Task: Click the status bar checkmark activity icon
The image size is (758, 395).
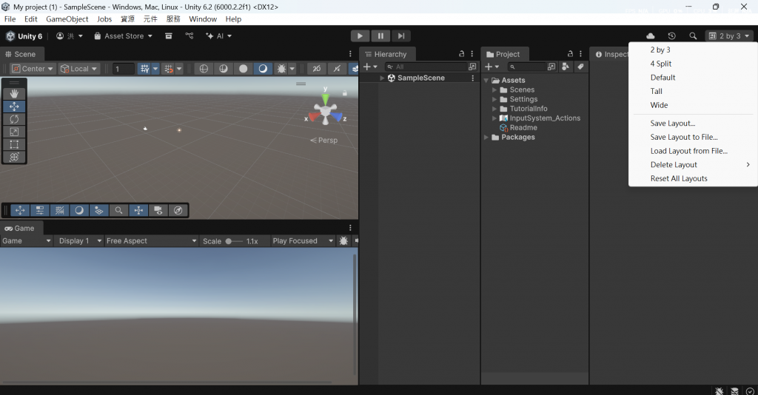Action: pos(750,391)
